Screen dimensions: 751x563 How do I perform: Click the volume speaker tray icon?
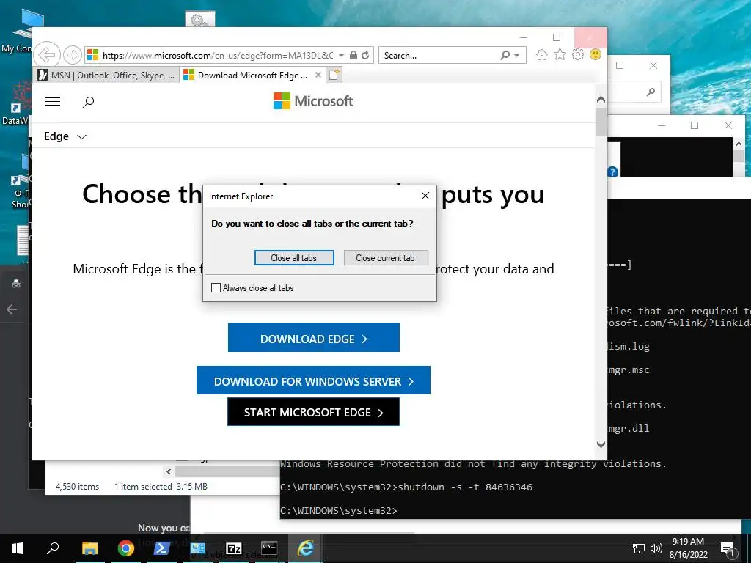(656, 548)
